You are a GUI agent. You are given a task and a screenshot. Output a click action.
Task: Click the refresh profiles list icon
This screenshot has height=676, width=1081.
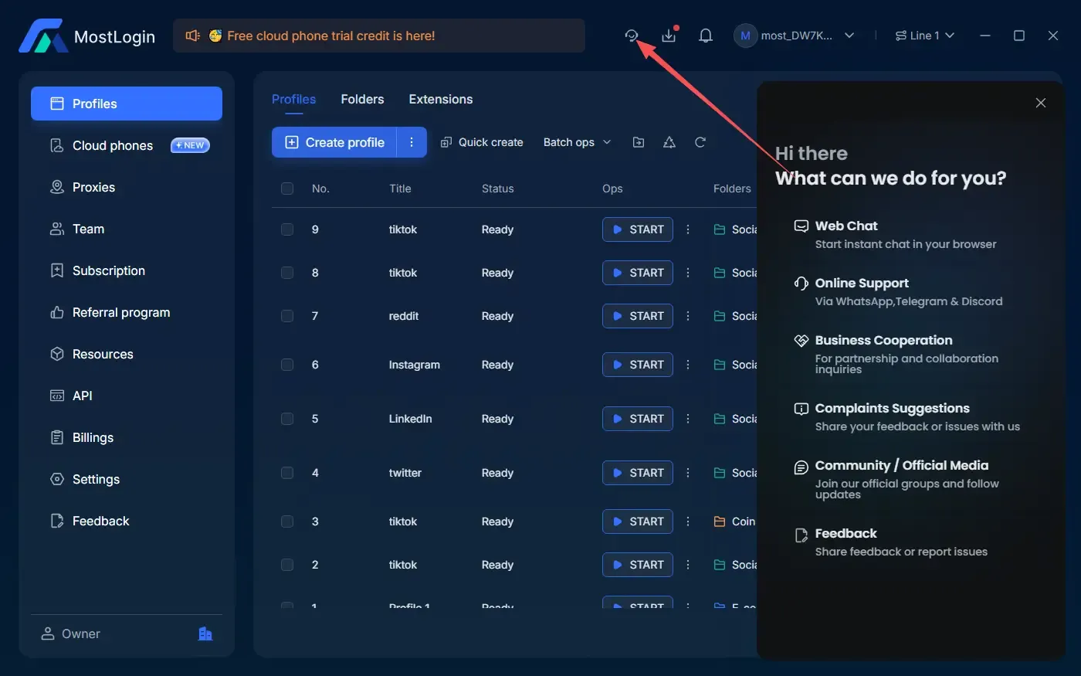(700, 142)
